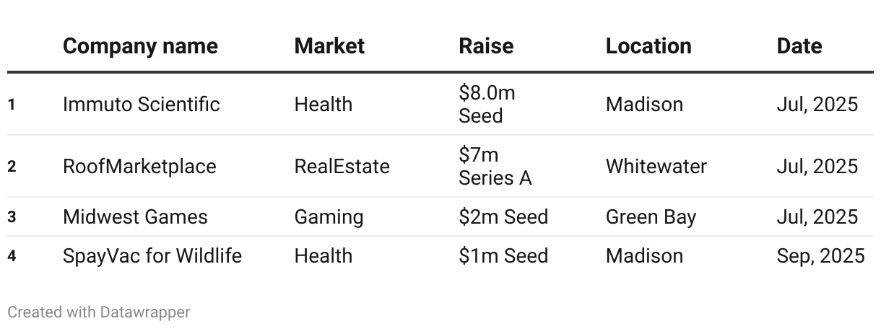Click the RoofMarketplace company name
881x329 pixels.
[x=139, y=167]
